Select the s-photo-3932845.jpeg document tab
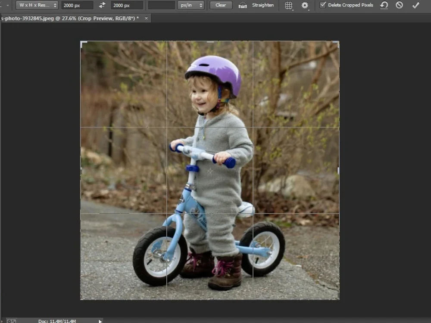Screen dimensions: 431x323 [69, 19]
